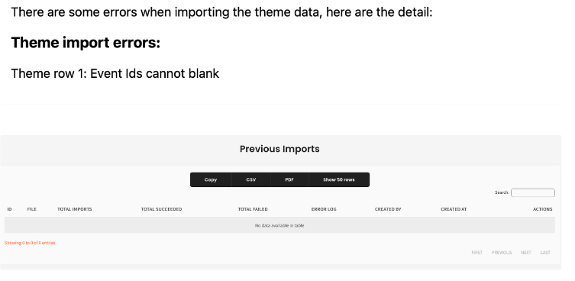Viewport: 575px width, 281px height.
Task: Click the Previous Imports panel heading
Action: (x=279, y=149)
